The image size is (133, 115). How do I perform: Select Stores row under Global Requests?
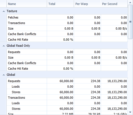(x=67, y=92)
